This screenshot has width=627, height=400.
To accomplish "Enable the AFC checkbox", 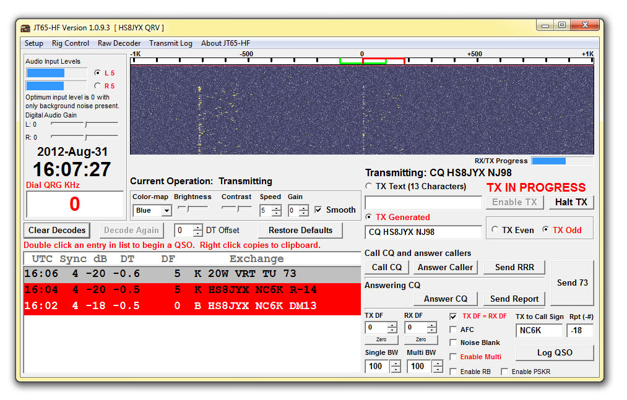I will (x=453, y=330).
